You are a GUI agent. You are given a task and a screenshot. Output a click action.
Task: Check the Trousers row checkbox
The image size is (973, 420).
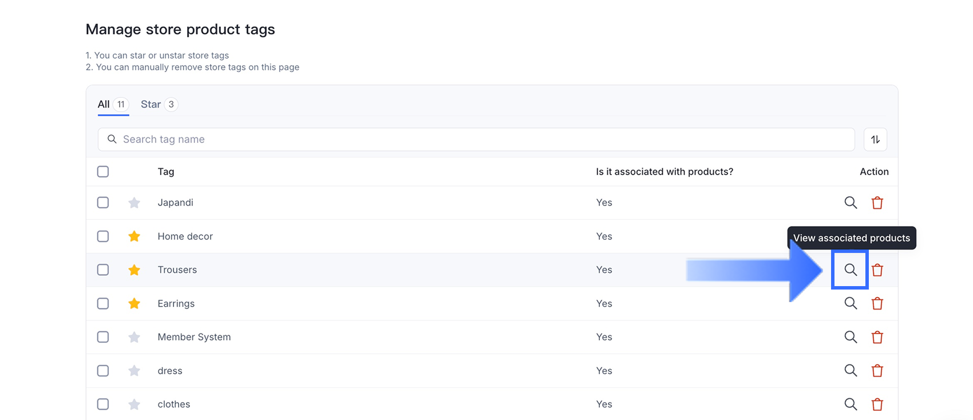pos(103,270)
